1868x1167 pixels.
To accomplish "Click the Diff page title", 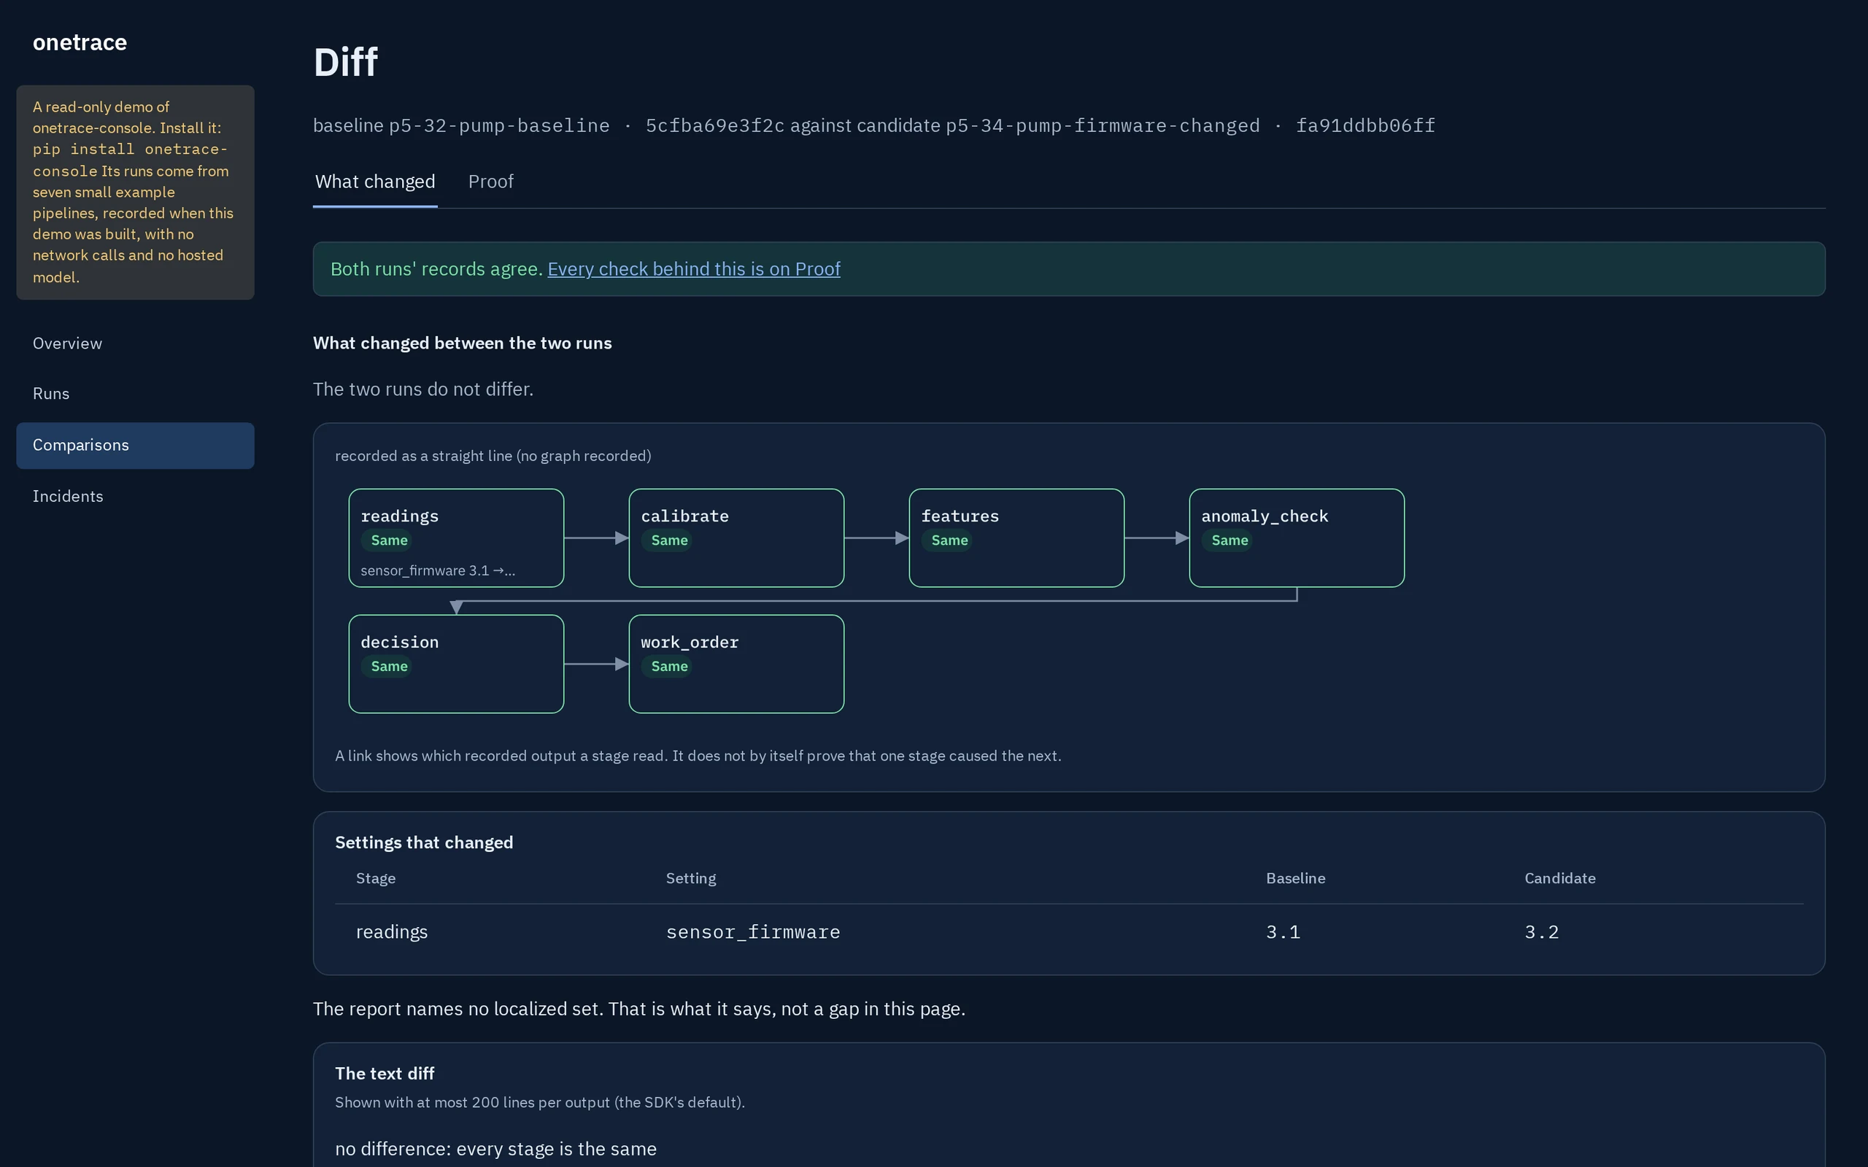I will tap(345, 62).
